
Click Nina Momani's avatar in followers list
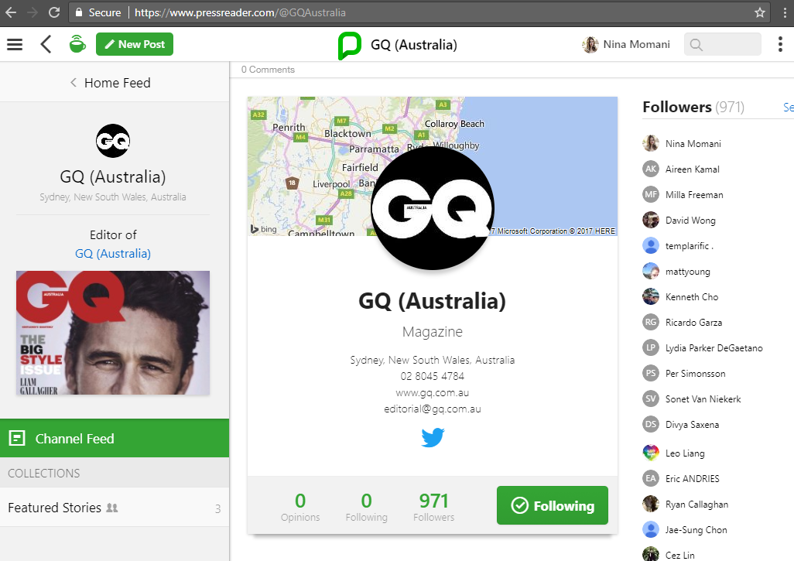(651, 144)
